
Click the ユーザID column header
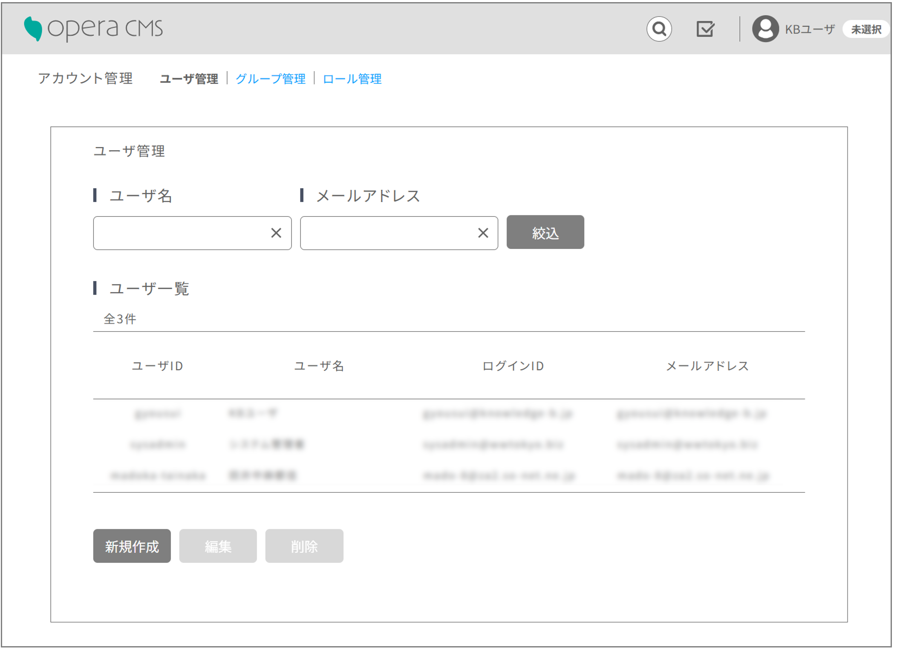coord(157,366)
